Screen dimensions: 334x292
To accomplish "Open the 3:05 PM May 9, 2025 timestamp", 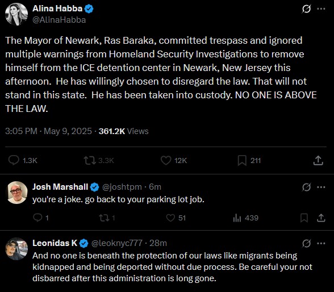I will tap(48, 131).
